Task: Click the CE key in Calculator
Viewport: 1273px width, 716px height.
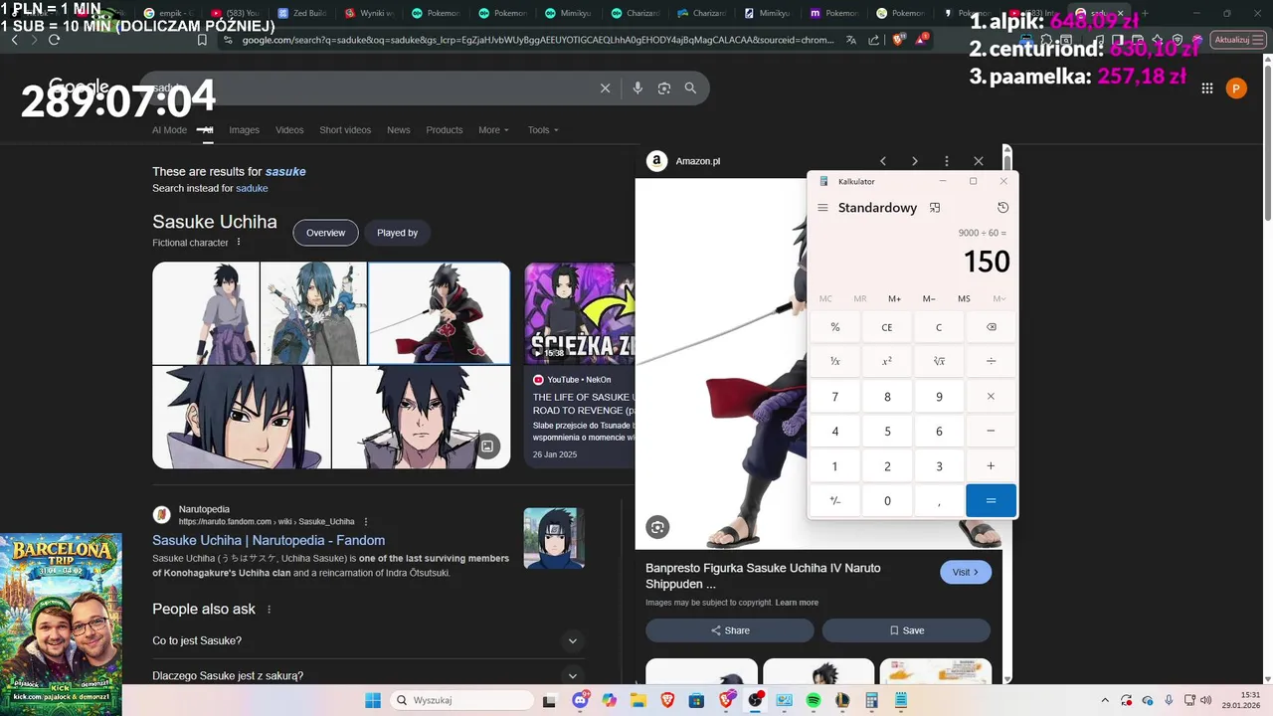Action: pyautogui.click(x=887, y=327)
